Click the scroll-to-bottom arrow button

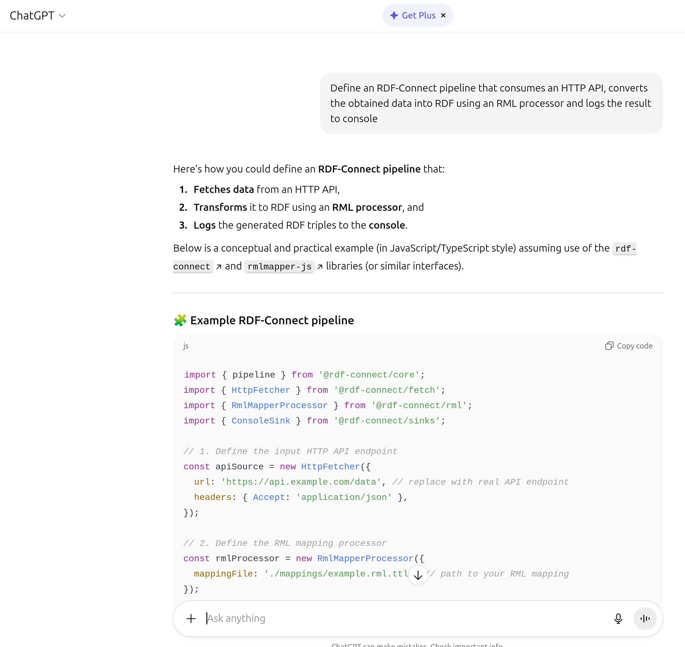418,575
